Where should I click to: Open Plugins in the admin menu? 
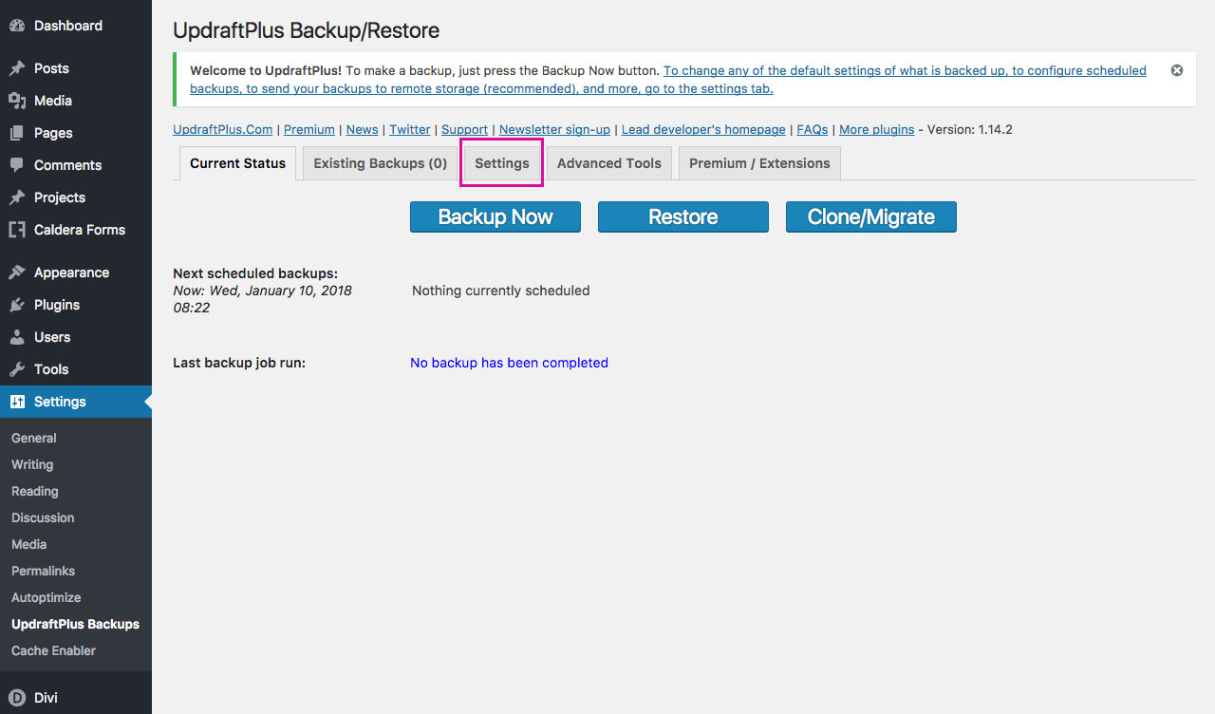click(57, 305)
